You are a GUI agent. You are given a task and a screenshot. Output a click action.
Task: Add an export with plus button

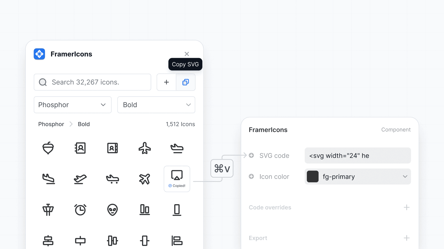[x=407, y=238]
